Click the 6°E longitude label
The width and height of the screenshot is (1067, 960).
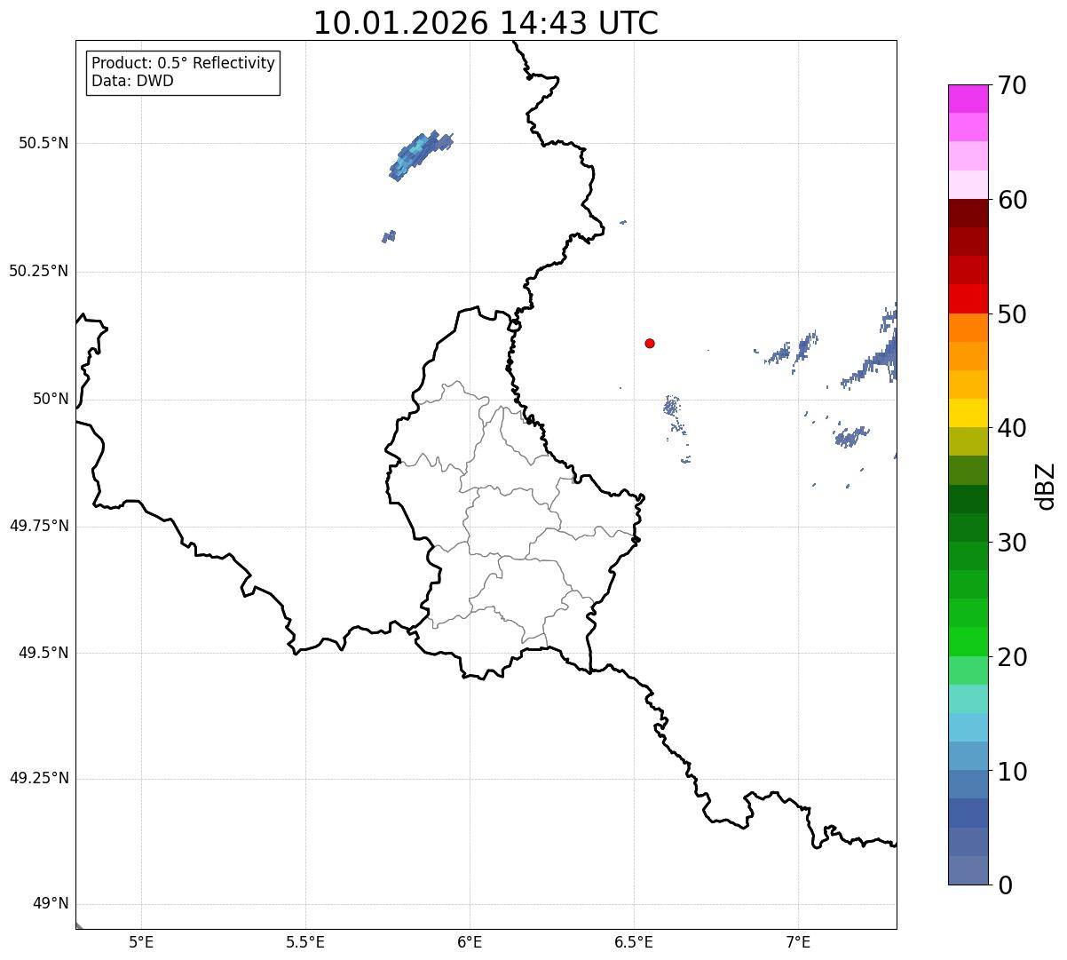pyautogui.click(x=470, y=942)
